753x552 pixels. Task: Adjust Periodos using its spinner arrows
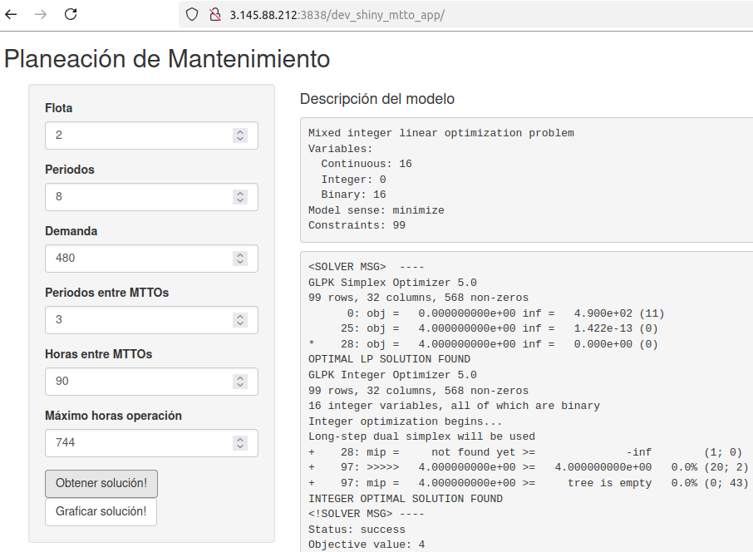pos(240,197)
